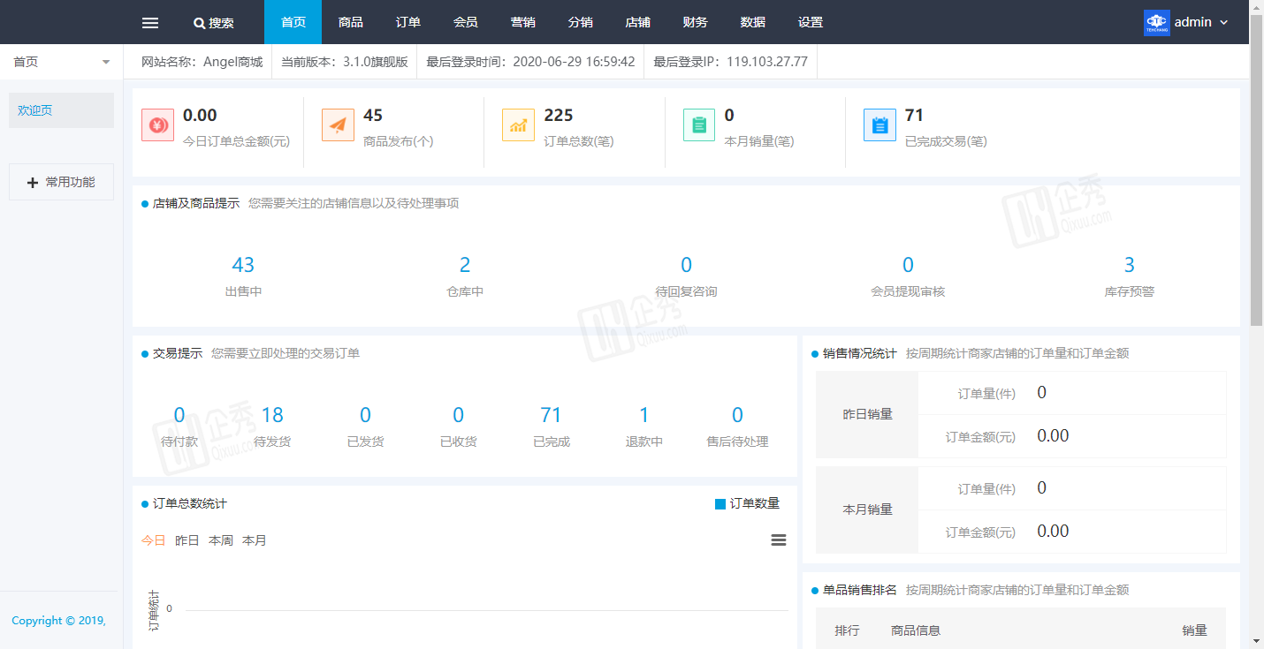This screenshot has width=1264, height=649.
Task: Click the yellow chart order total icon
Action: [x=518, y=125]
